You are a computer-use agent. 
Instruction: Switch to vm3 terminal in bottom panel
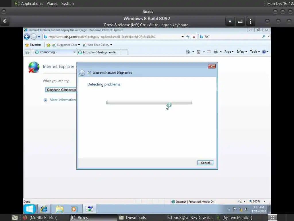[190, 218]
